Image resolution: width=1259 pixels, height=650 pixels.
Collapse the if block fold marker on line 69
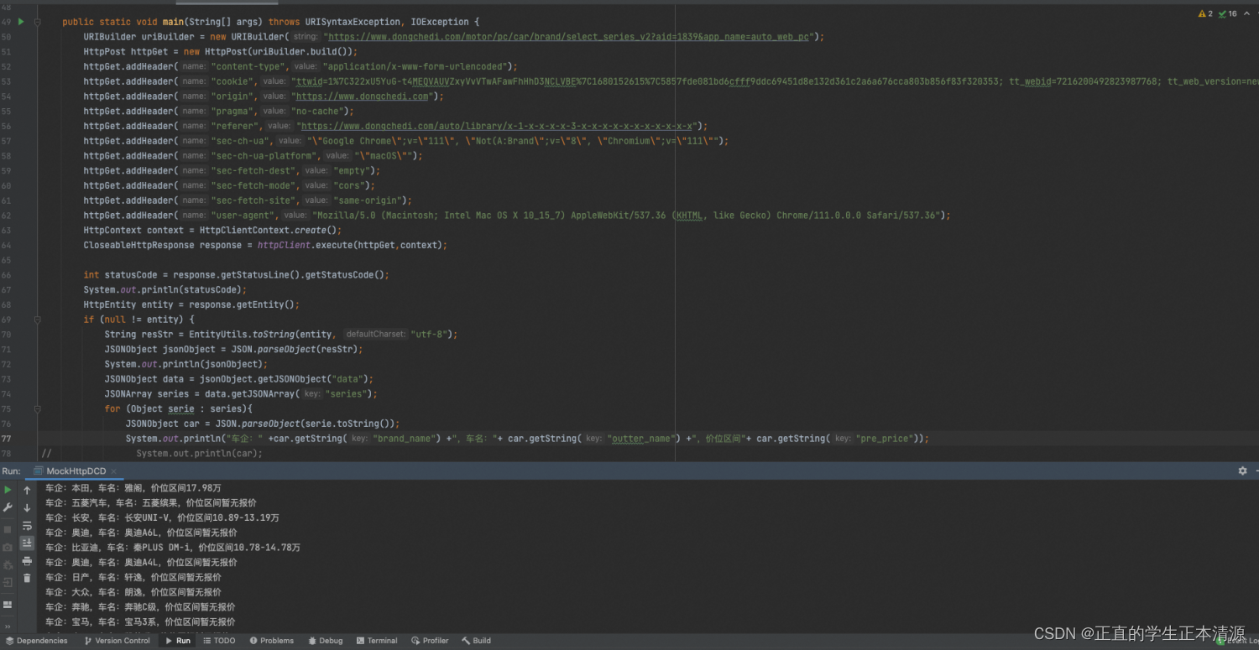tap(38, 320)
